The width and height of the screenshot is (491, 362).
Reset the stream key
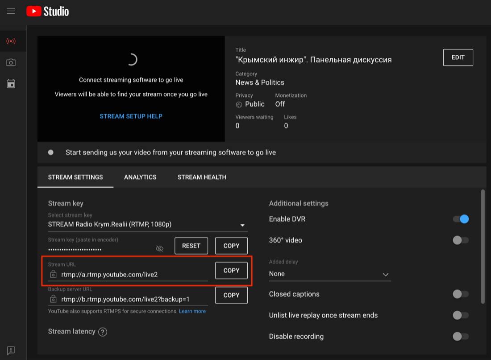click(x=191, y=246)
